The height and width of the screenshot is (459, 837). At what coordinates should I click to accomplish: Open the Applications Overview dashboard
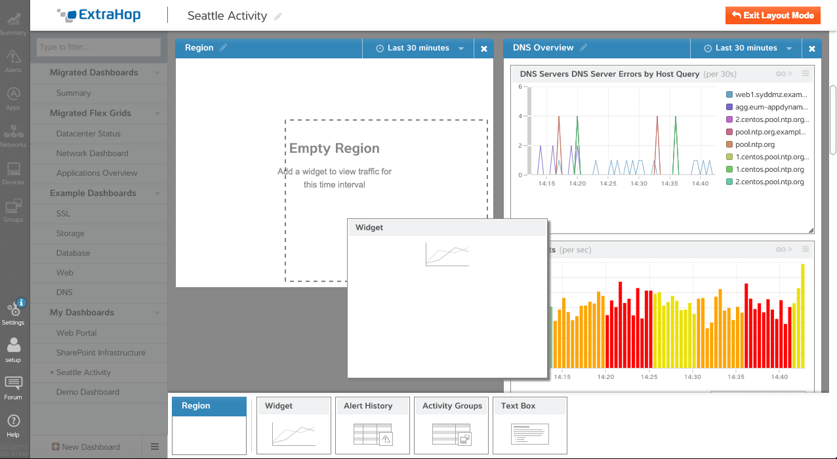(x=98, y=173)
